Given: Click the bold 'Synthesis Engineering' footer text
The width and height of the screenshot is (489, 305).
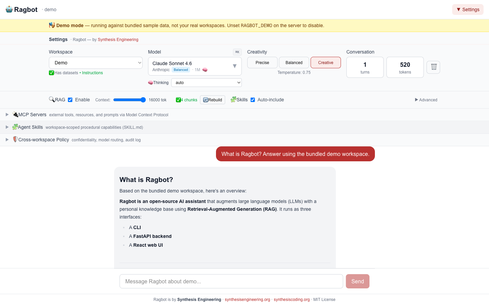Looking at the screenshot, I should click(199, 300).
